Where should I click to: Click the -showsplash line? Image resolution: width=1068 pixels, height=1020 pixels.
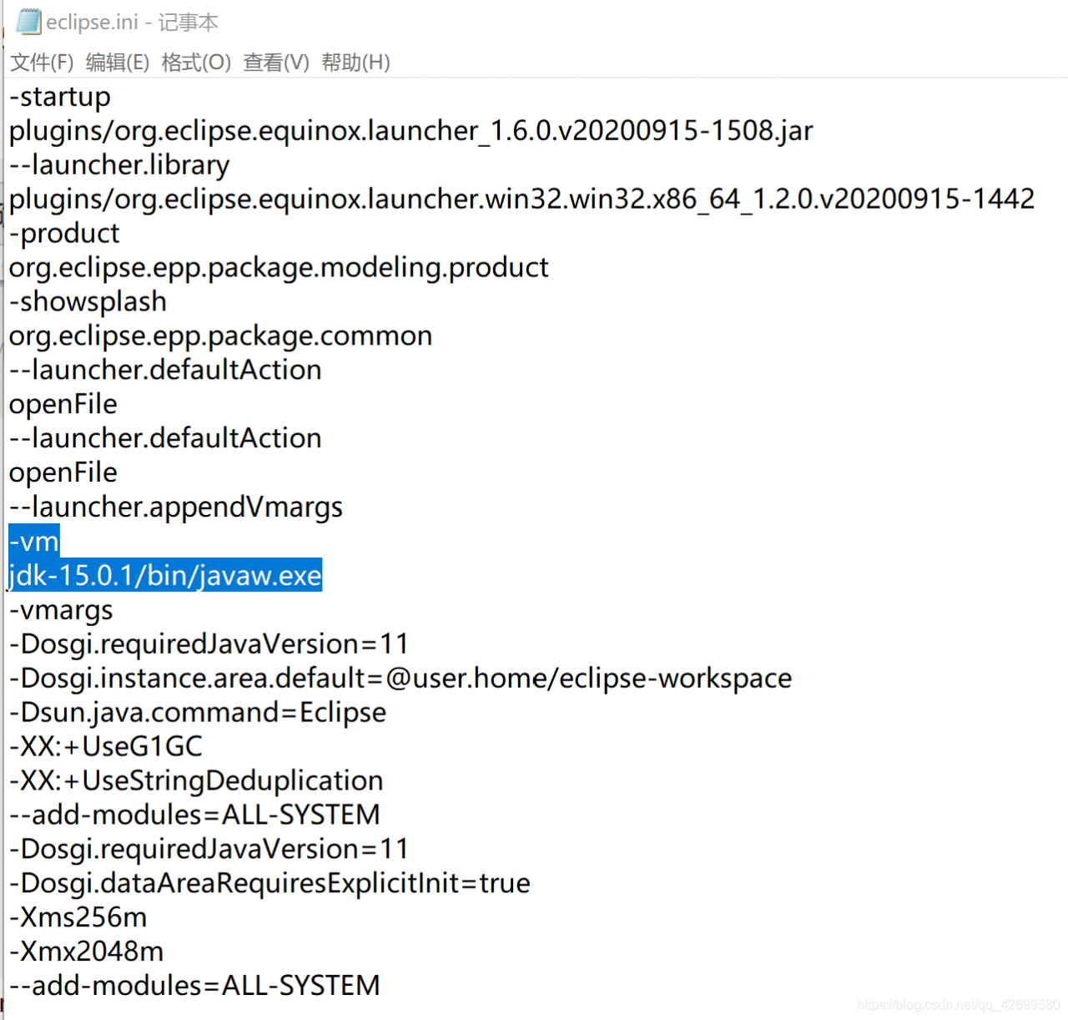[88, 302]
